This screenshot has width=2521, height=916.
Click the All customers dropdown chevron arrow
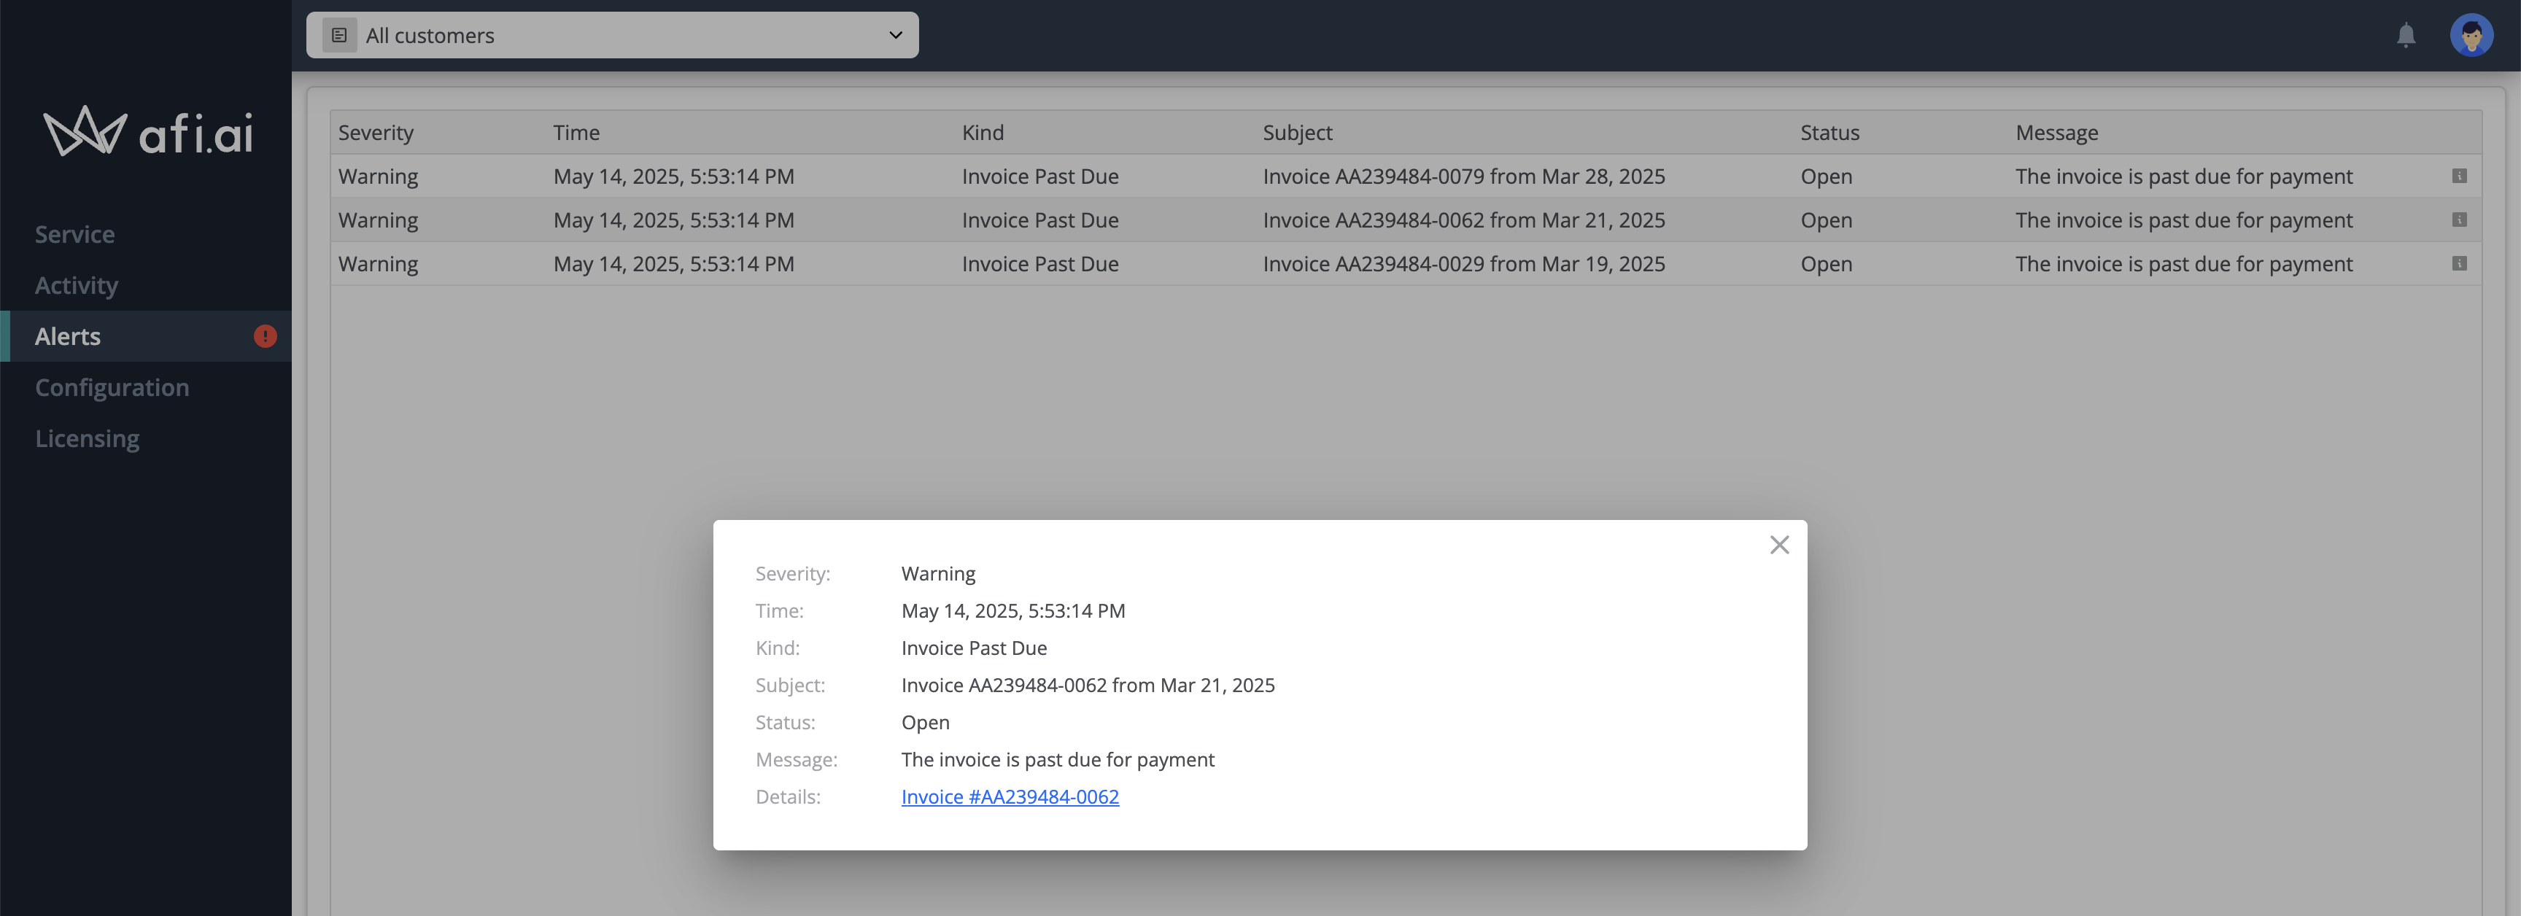pos(894,35)
